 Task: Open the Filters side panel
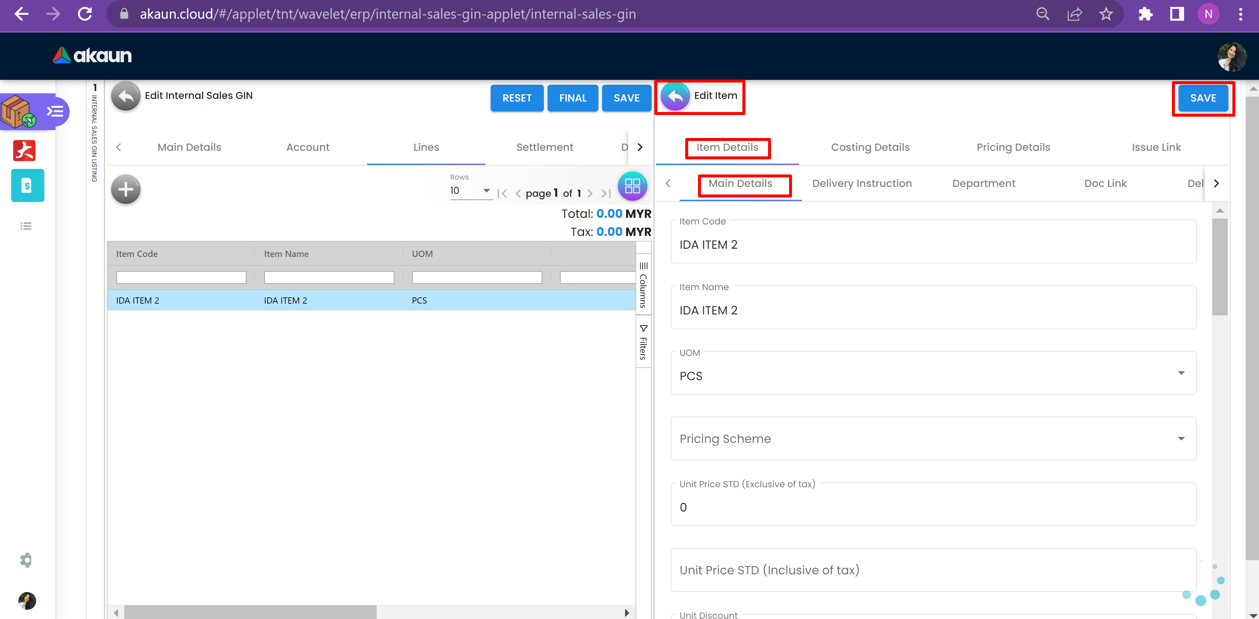click(x=643, y=342)
